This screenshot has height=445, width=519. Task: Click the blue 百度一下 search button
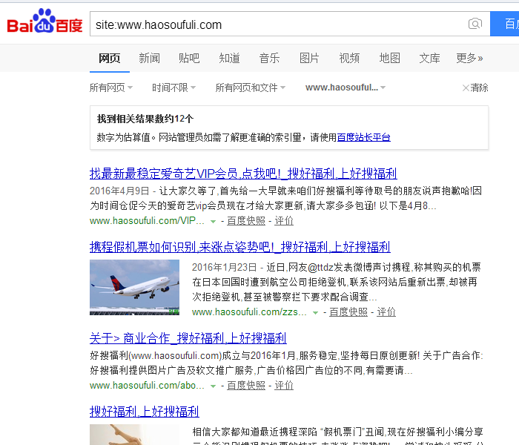504,24
